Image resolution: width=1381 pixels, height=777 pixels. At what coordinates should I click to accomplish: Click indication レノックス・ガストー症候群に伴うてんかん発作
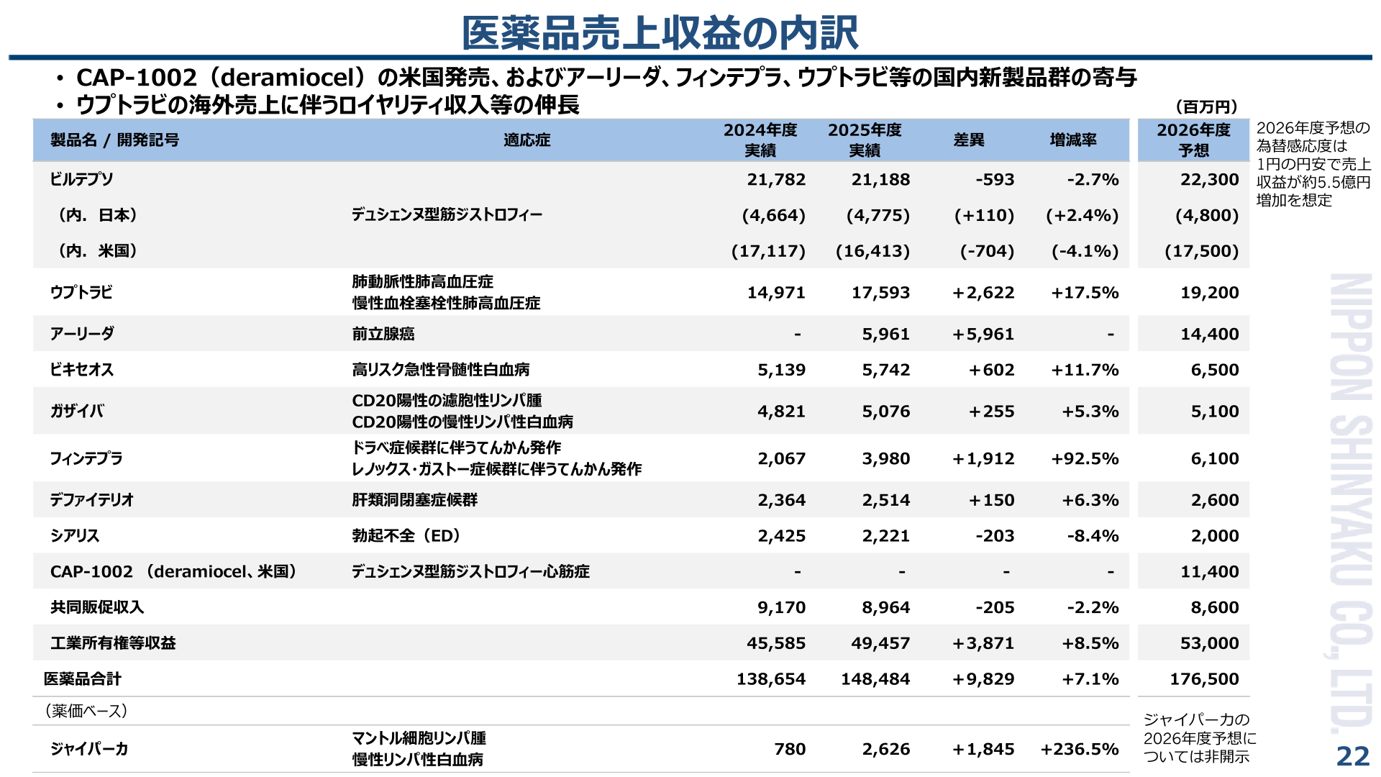(x=496, y=469)
